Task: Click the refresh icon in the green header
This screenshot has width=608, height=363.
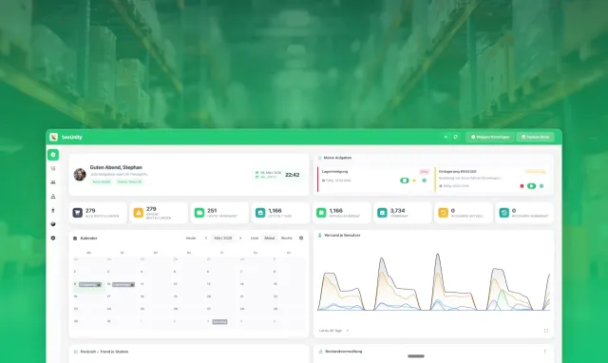Action: coord(456,137)
